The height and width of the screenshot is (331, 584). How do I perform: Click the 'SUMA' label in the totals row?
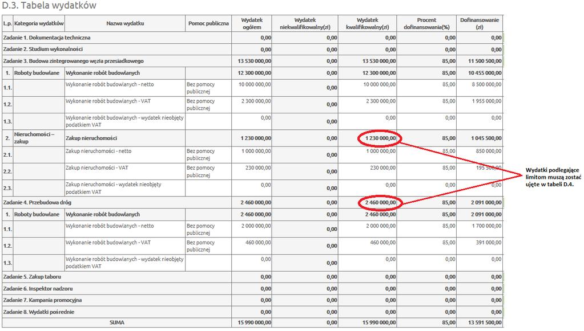coord(117,322)
